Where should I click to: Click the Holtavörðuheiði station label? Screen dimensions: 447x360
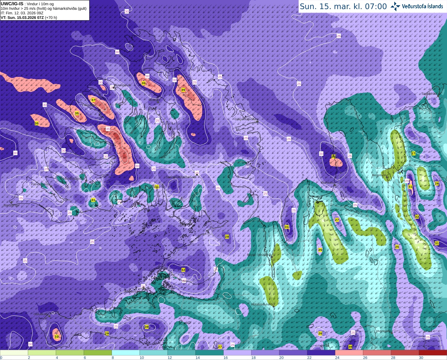[x=262, y=304]
